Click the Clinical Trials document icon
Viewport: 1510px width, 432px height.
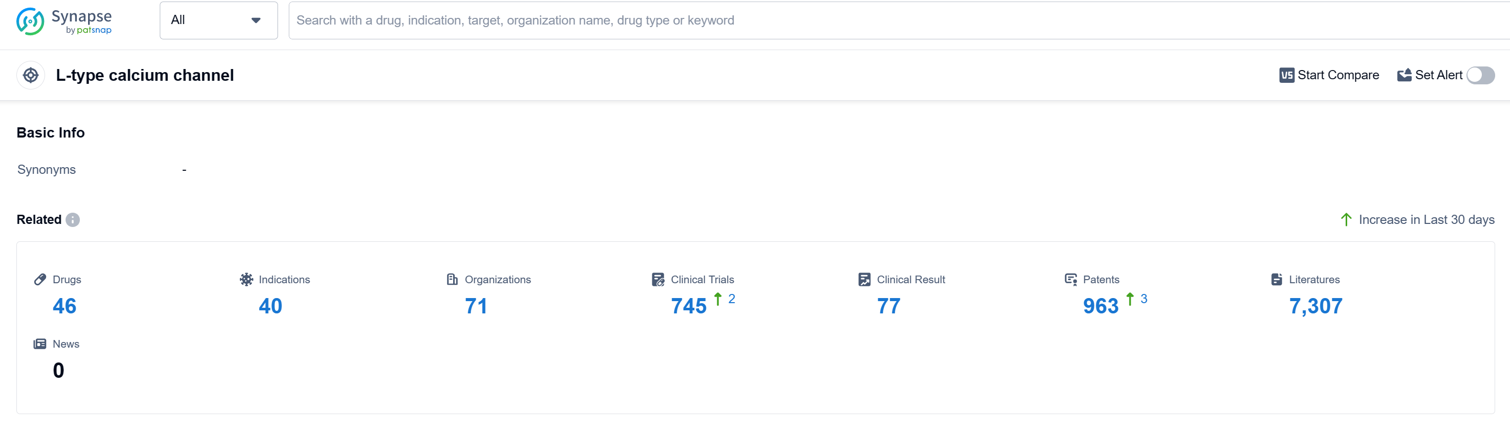click(x=657, y=280)
